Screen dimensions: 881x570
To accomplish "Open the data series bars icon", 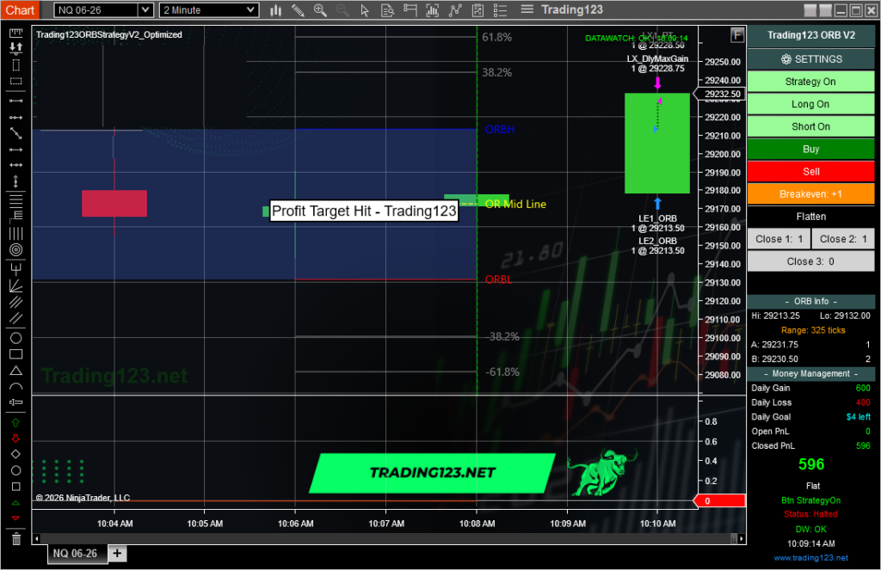I will [433, 10].
